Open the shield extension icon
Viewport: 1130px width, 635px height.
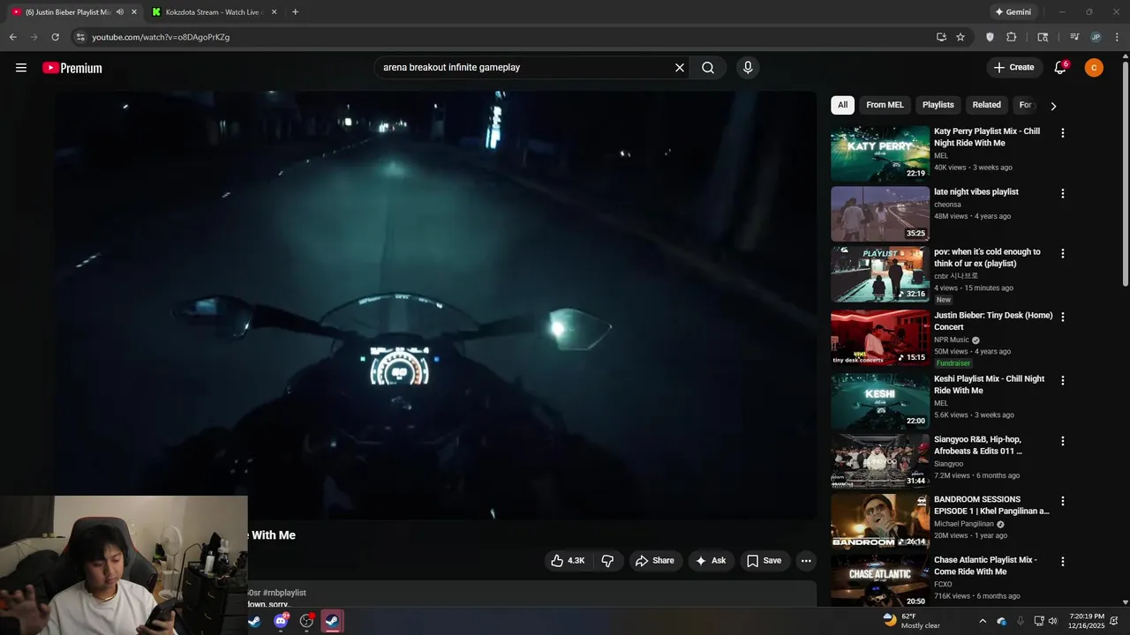click(990, 37)
